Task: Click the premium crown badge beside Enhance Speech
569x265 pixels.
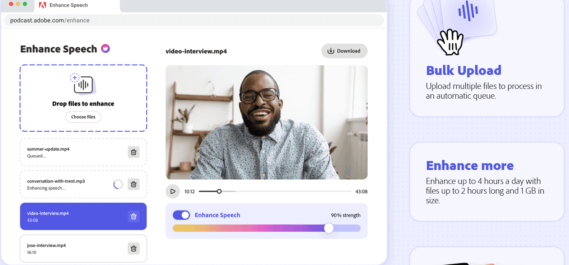Action: [105, 48]
